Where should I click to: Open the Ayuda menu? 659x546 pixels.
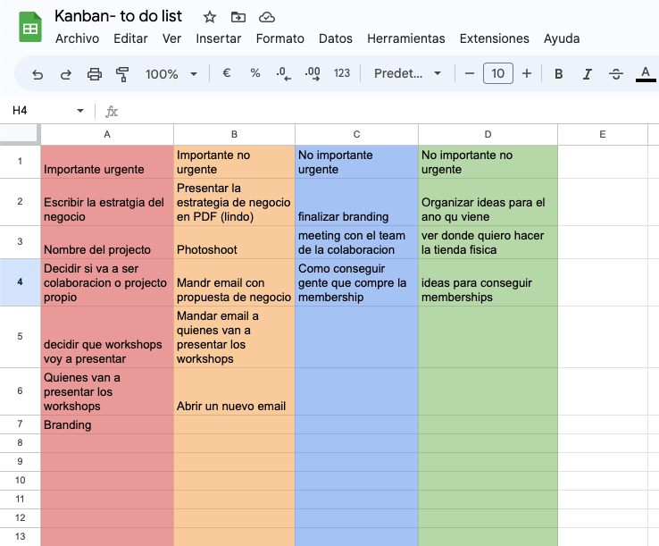pyautogui.click(x=562, y=38)
